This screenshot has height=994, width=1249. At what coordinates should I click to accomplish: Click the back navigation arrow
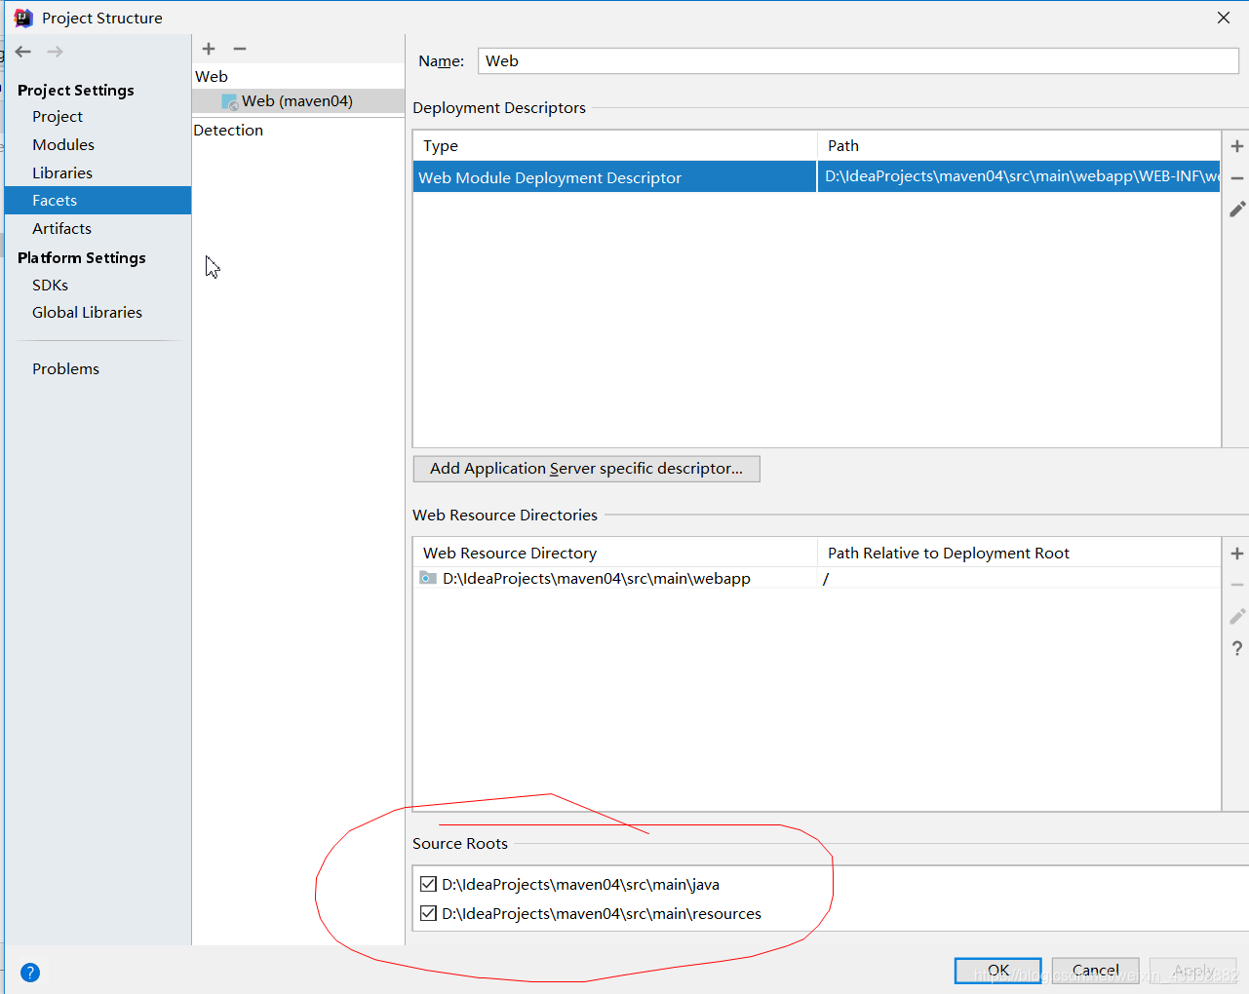click(23, 52)
